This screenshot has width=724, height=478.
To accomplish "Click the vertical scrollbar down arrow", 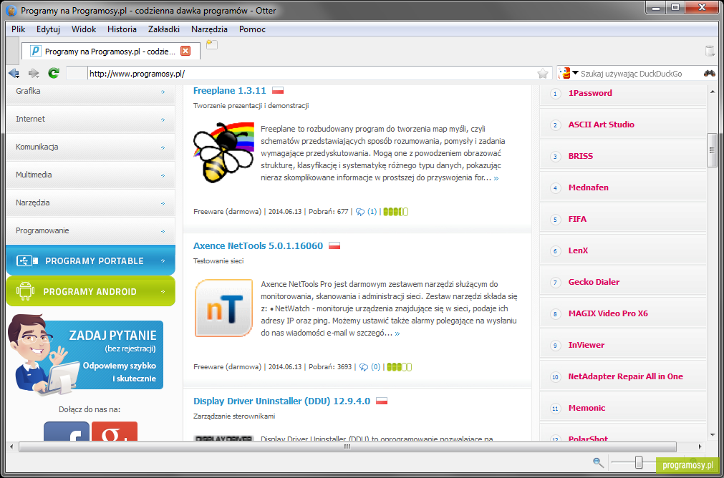I will point(712,435).
